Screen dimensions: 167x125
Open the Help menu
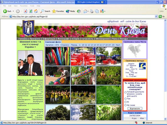pyautogui.click(x=38, y=6)
